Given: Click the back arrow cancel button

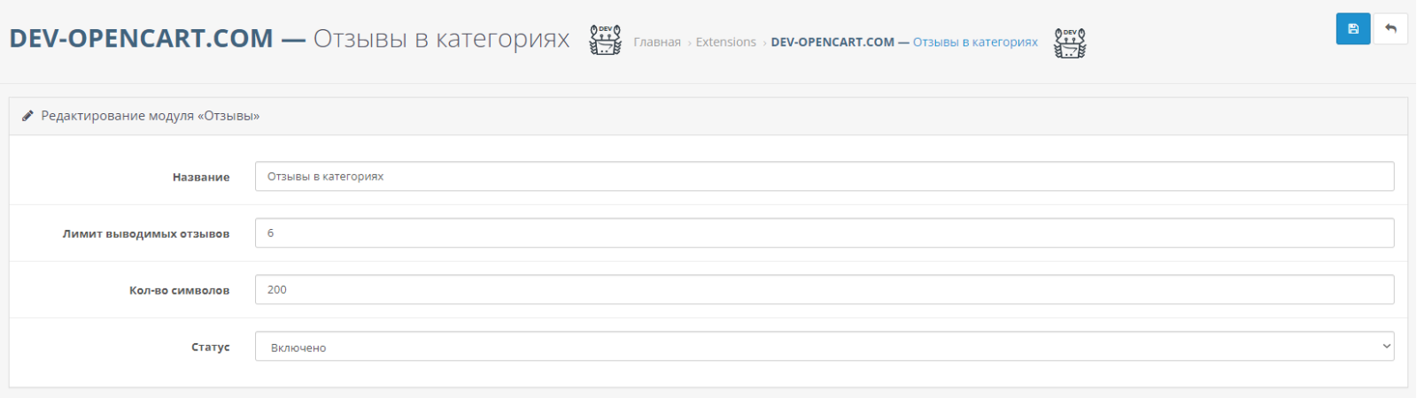Looking at the screenshot, I should pos(1390,28).
